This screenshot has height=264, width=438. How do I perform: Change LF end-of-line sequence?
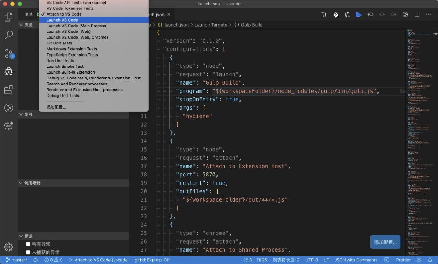pos(326,260)
